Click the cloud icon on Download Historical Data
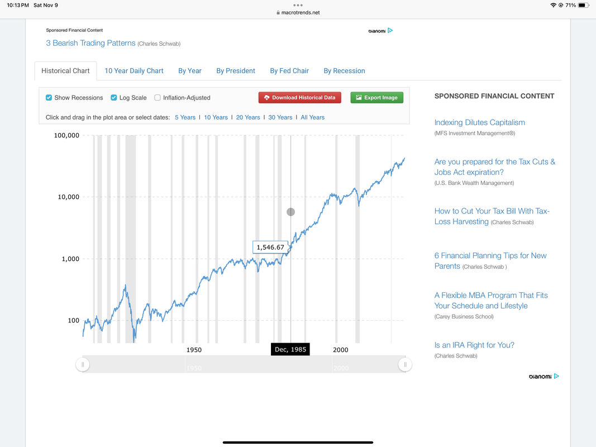596x447 pixels. 267,98
